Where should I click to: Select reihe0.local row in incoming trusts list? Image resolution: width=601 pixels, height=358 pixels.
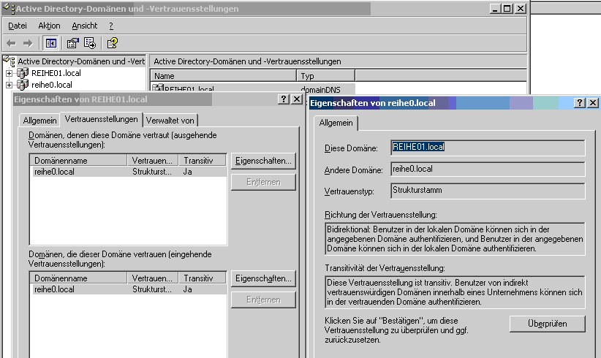click(x=129, y=289)
